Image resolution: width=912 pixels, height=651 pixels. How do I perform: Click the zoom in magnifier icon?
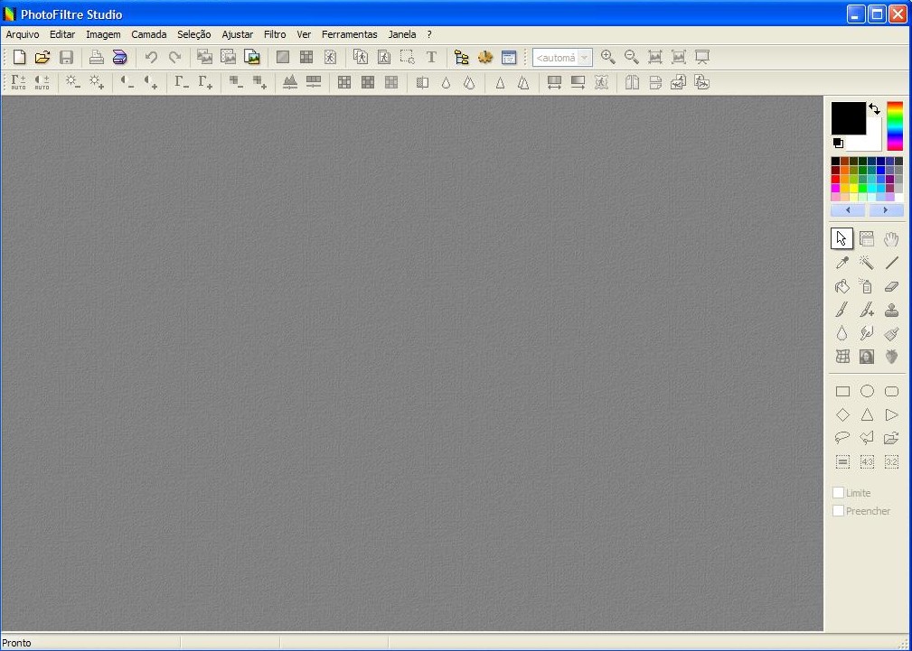(x=607, y=57)
